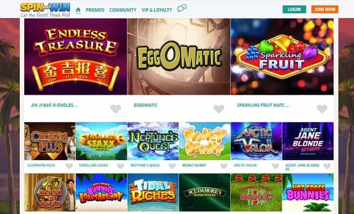Go to the home icon in navigation

pyautogui.click(x=78, y=10)
